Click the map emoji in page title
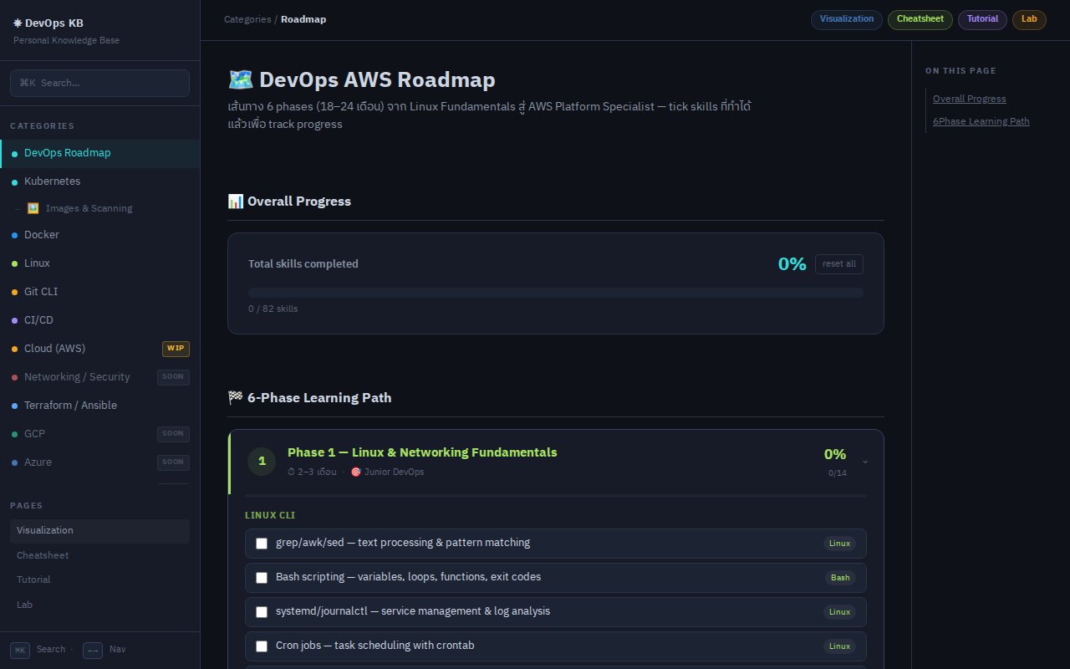This screenshot has height=669, width=1070. point(240,79)
